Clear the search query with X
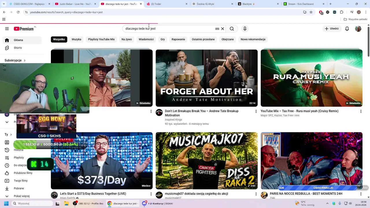Screen dimensions: 370x208 pos(223,29)
